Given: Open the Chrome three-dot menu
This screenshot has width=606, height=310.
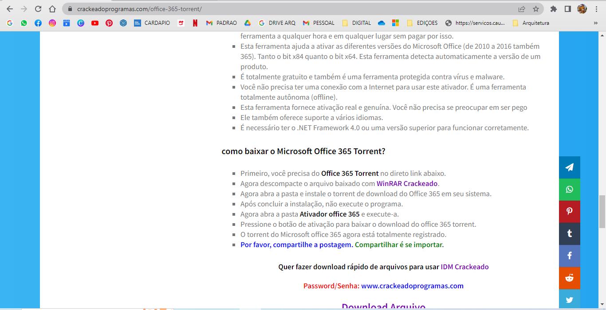Looking at the screenshot, I should point(597,9).
